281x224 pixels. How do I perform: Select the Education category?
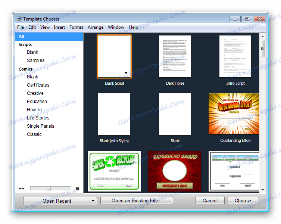(x=37, y=102)
